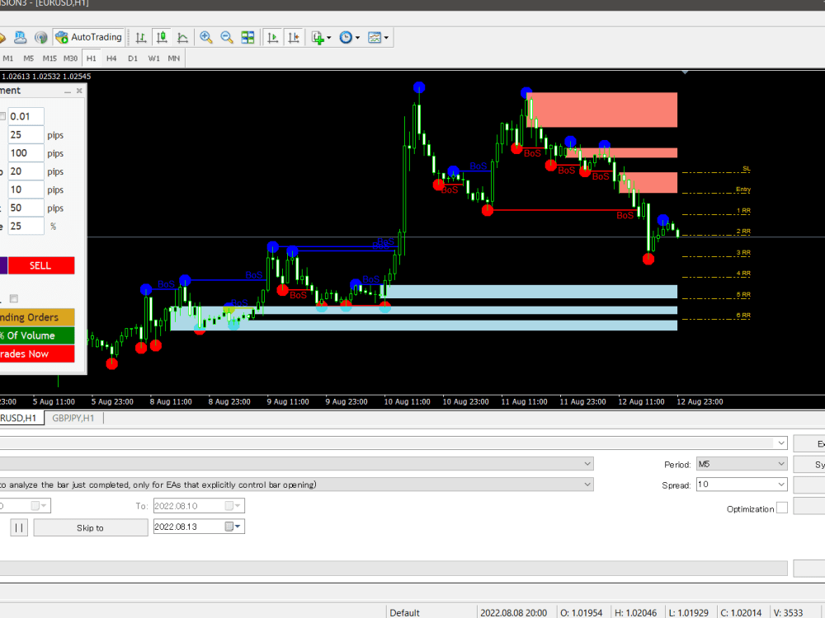Select the H1 timeframe
Image resolution: width=825 pixels, height=618 pixels.
tap(92, 59)
